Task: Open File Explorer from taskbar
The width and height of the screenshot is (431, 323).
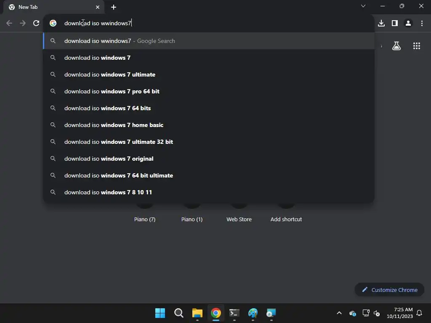Action: 197,313
